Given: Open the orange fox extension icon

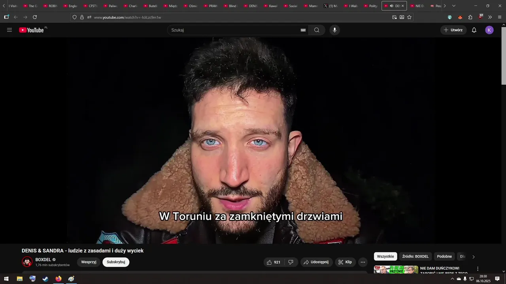Looking at the screenshot, I should coord(460,17).
